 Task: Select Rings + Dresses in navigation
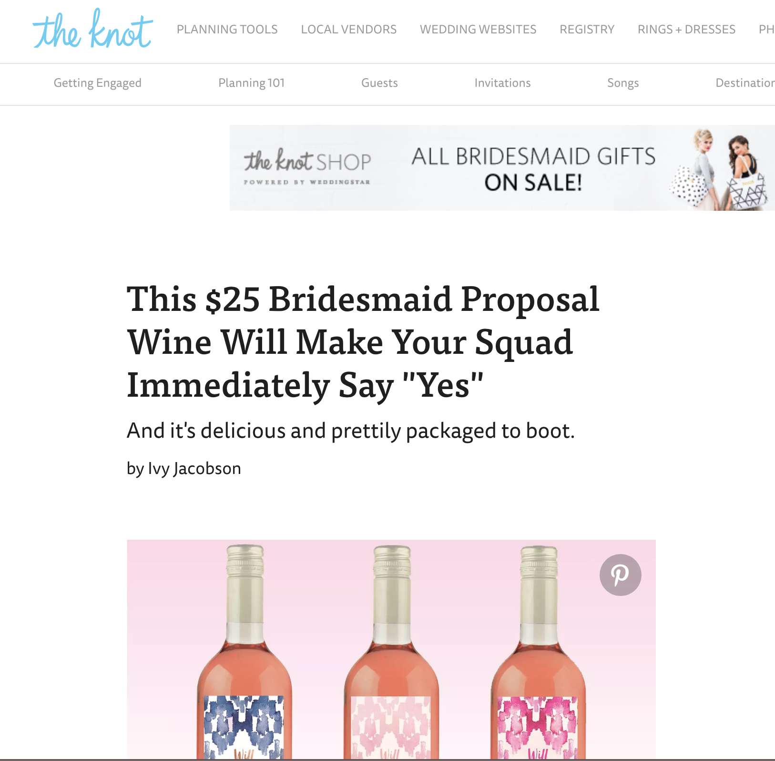click(686, 30)
